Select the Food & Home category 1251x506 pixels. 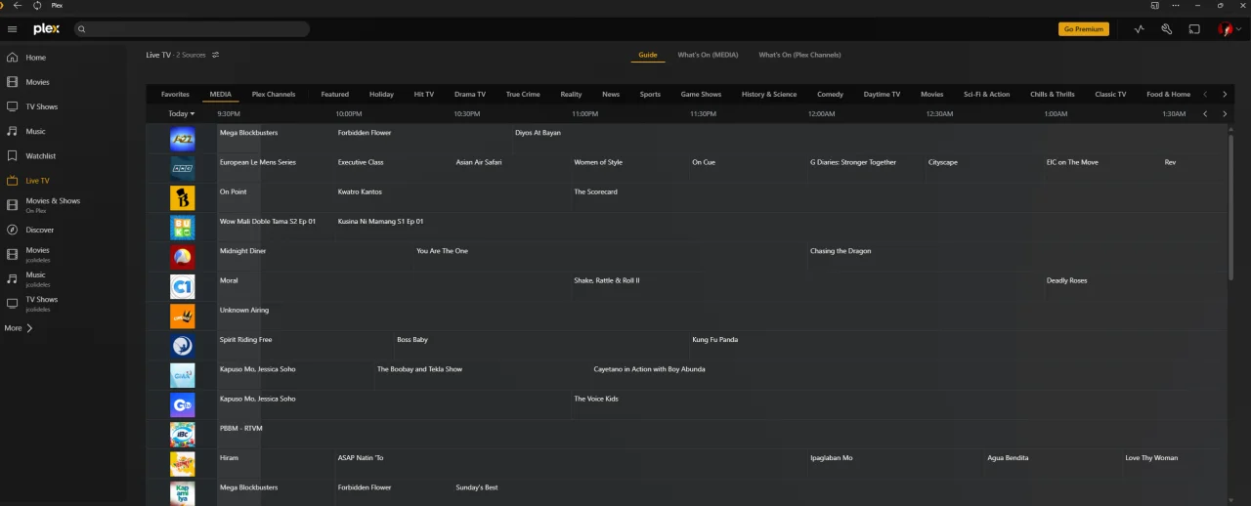pyautogui.click(x=1168, y=95)
